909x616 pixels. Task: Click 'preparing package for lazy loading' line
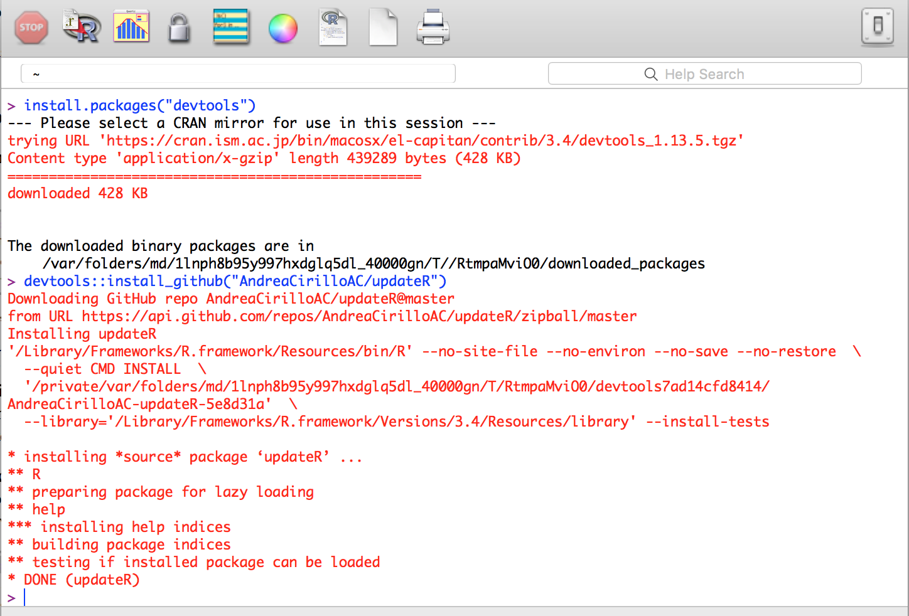coord(161,492)
